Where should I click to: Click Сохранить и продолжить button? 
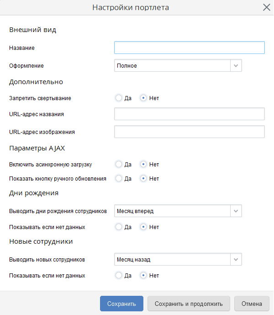click(x=189, y=304)
